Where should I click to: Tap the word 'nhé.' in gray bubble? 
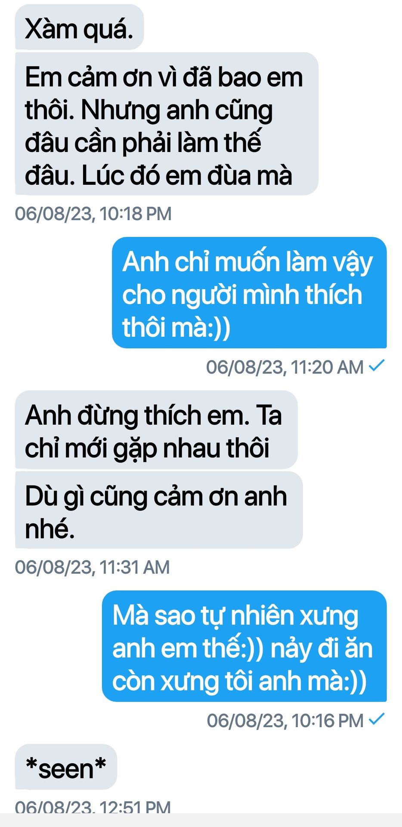click(x=50, y=529)
